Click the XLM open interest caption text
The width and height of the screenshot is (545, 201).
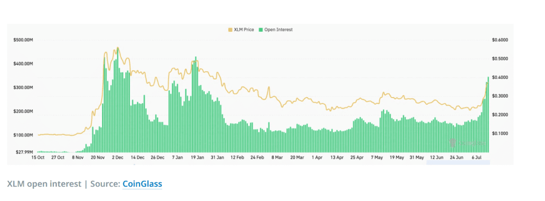44,184
